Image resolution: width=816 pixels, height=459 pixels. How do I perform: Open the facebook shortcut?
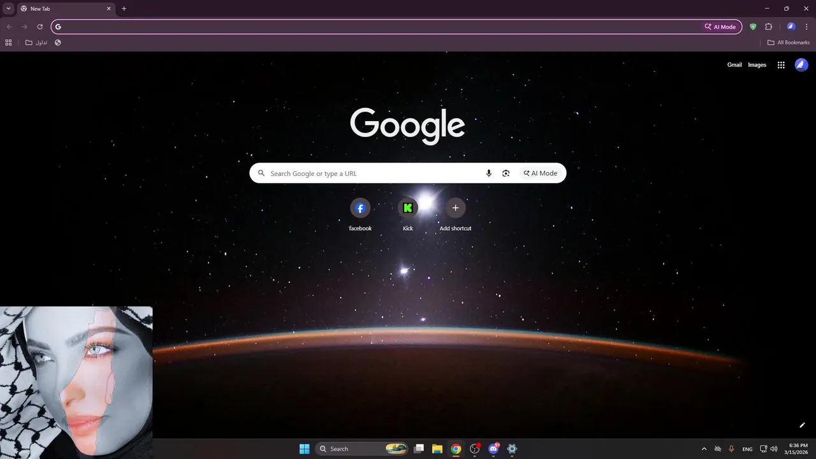click(x=360, y=215)
